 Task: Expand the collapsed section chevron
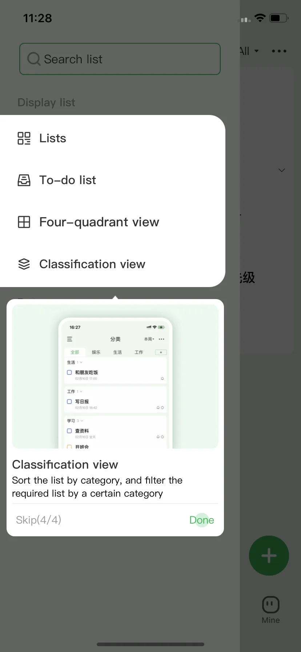(281, 170)
